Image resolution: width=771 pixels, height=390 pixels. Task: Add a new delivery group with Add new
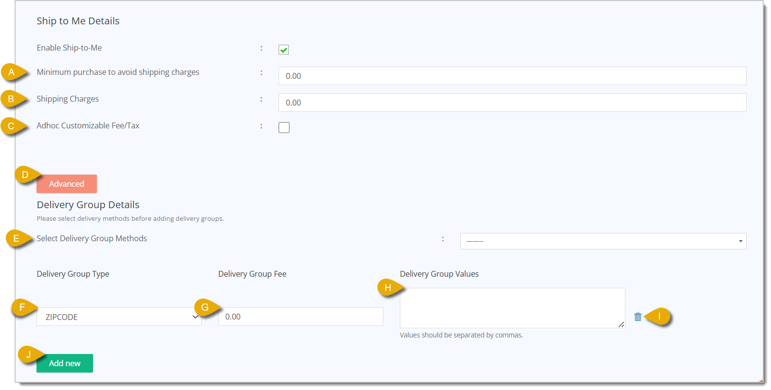(x=65, y=363)
